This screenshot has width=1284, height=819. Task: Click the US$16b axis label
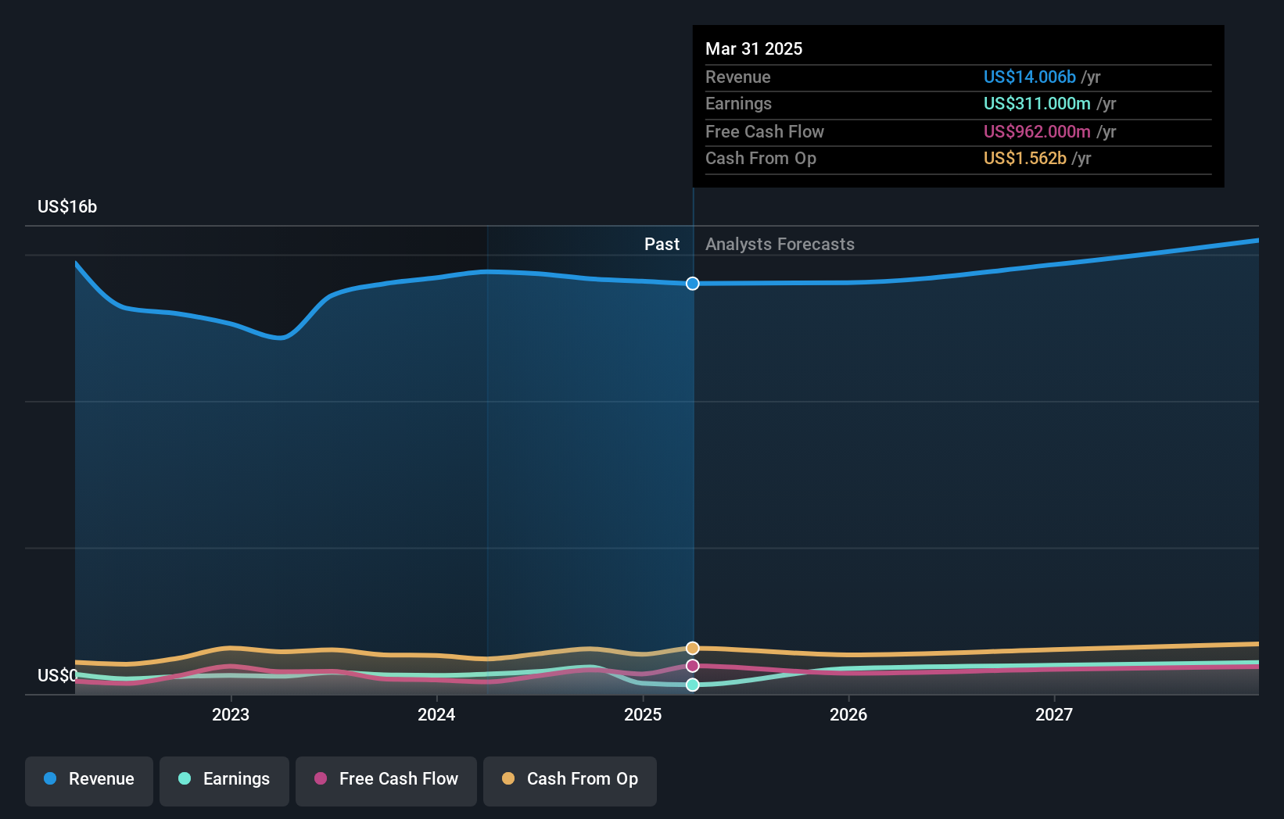tap(67, 206)
